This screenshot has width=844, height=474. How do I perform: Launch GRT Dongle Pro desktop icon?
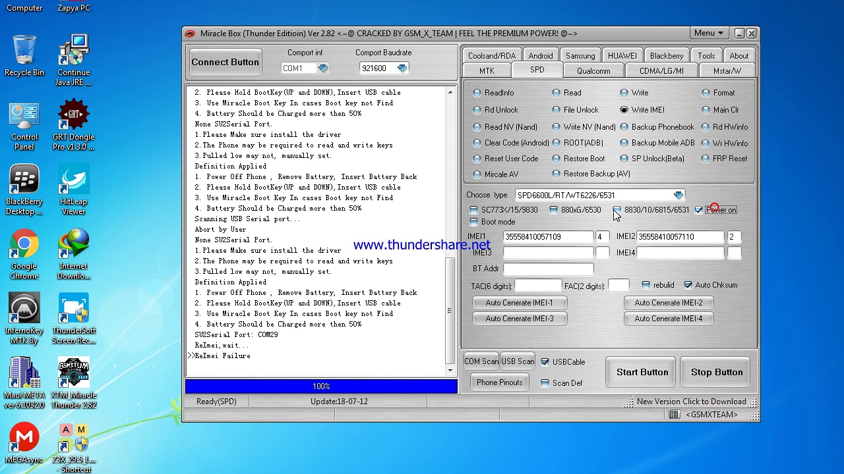(x=73, y=125)
